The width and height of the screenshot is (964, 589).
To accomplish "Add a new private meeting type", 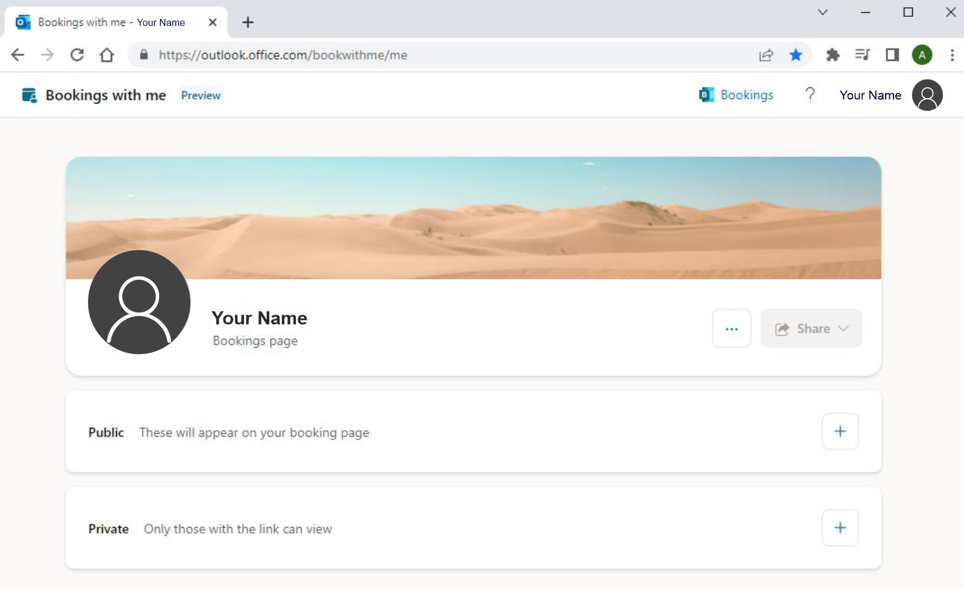I will point(840,528).
